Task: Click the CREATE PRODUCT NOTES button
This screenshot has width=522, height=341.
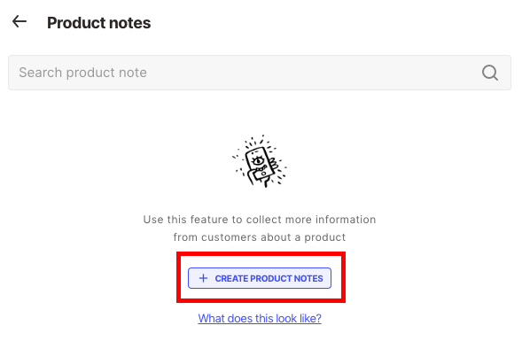Action: click(260, 278)
